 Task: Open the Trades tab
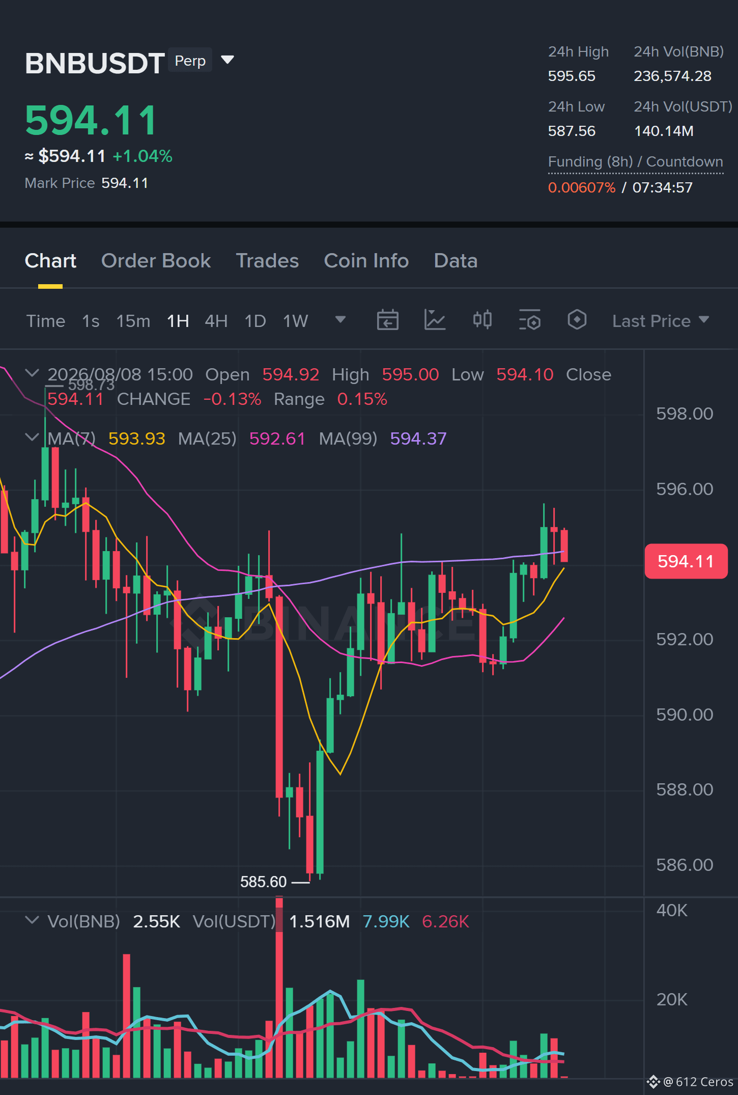pos(267,261)
